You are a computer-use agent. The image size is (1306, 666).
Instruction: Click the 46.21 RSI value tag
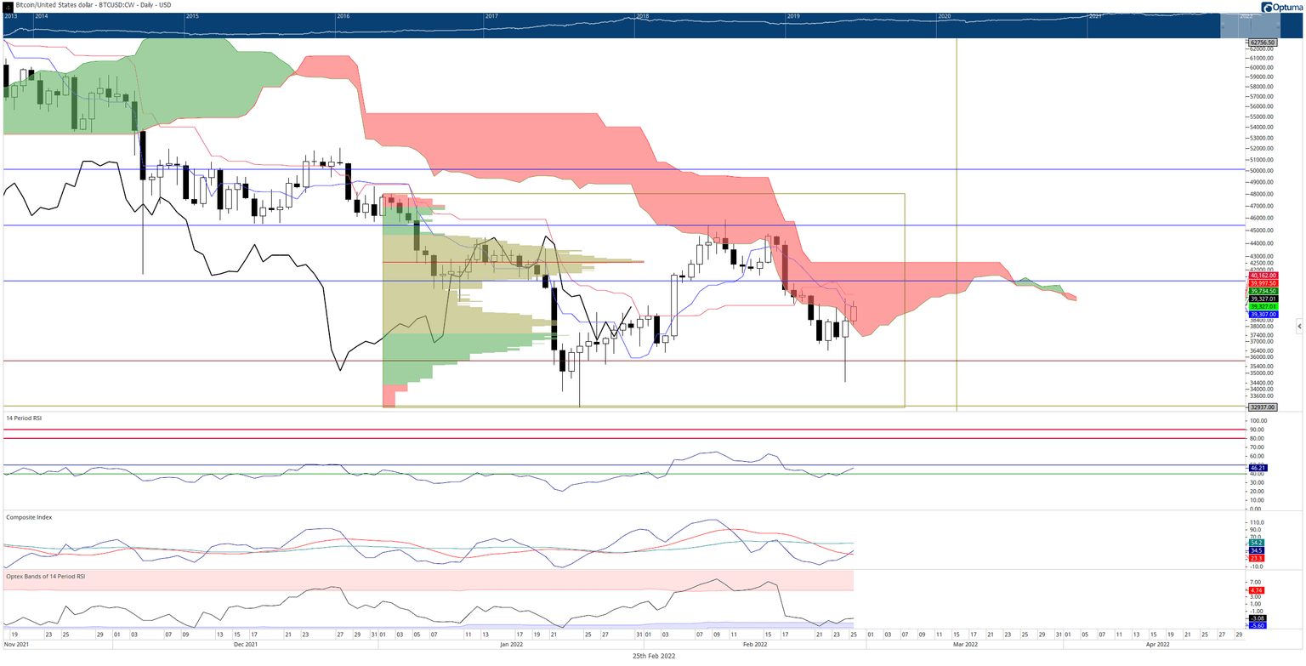point(1258,468)
